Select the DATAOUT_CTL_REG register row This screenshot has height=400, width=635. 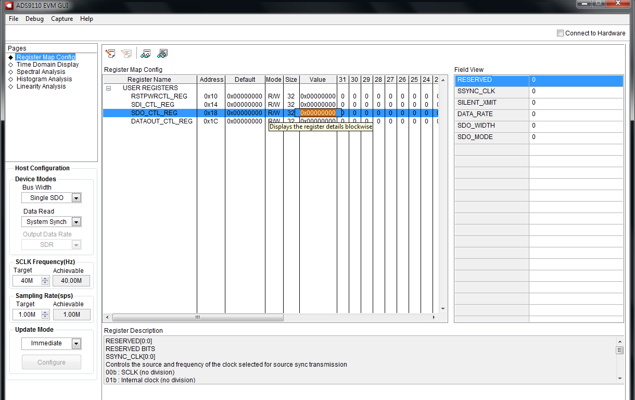pos(161,121)
